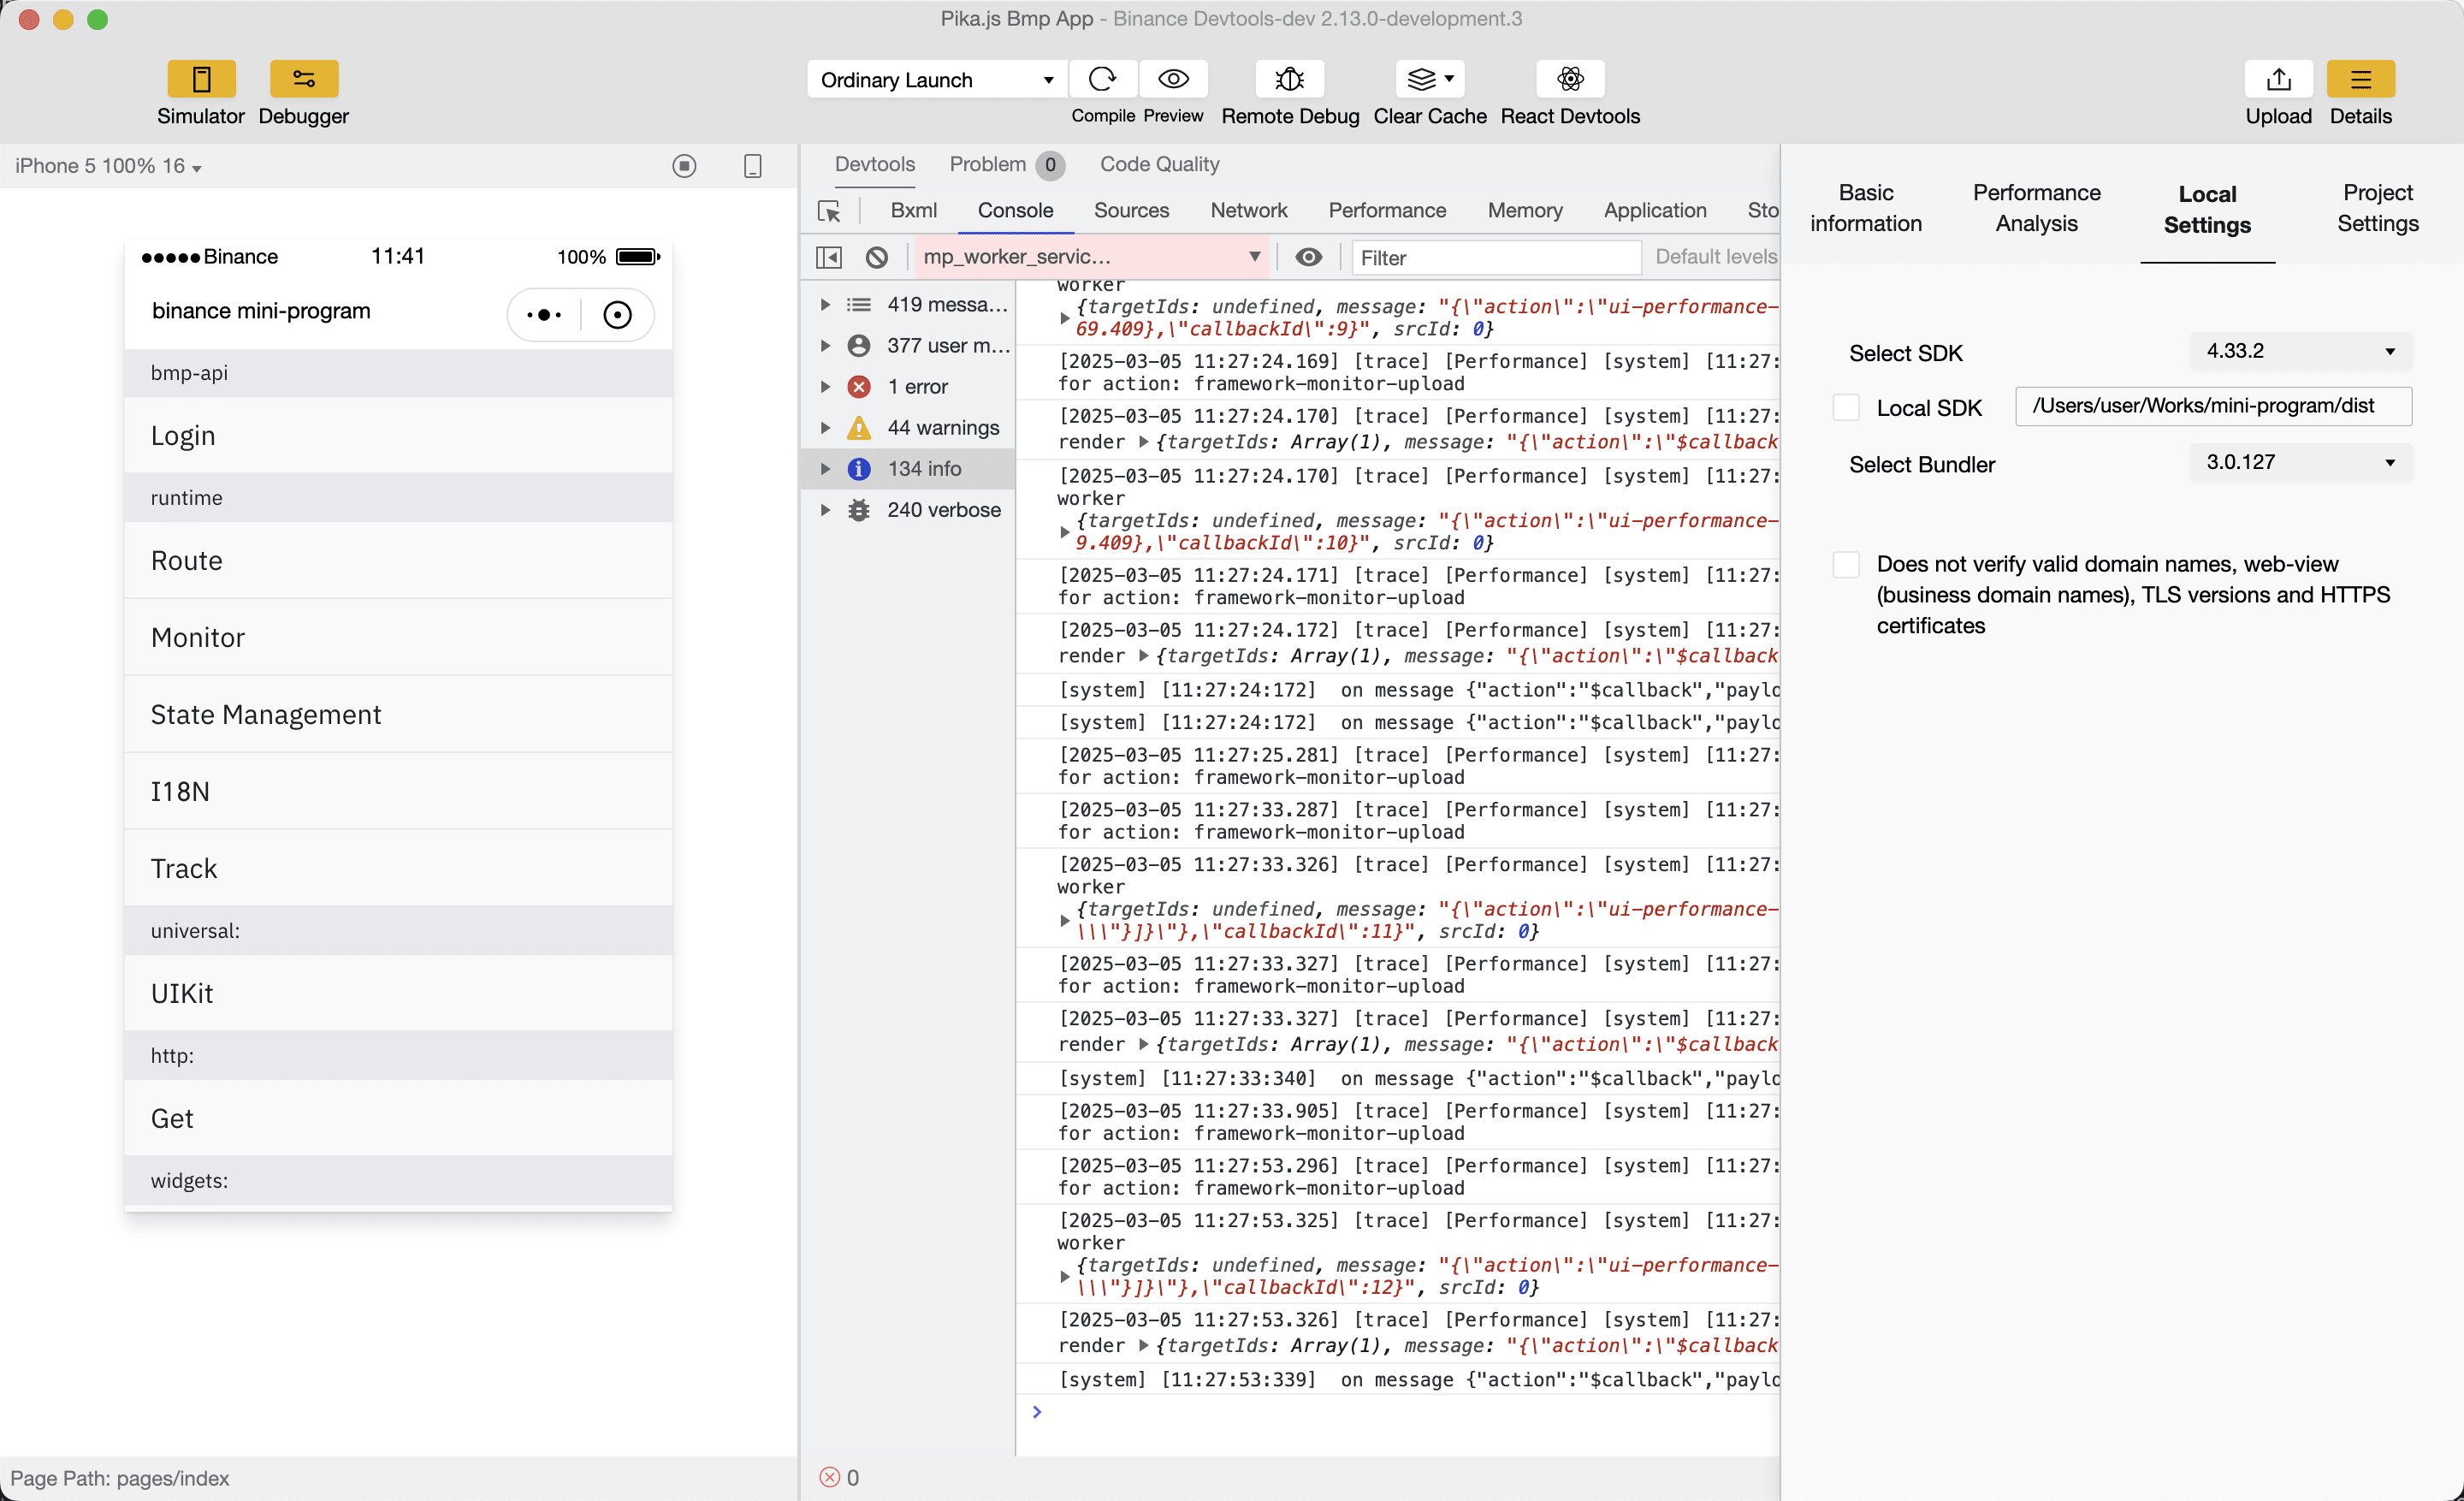Image resolution: width=2464 pixels, height=1501 pixels.
Task: Click the Local SDK path field
Action: coord(2213,406)
